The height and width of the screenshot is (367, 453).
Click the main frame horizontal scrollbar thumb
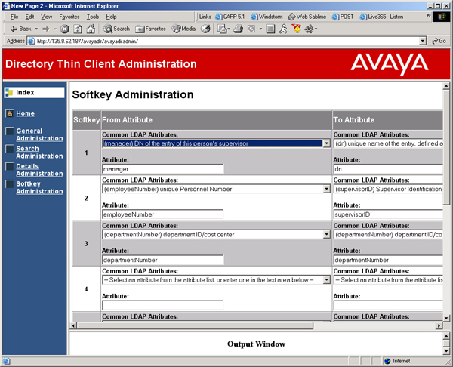195,325
